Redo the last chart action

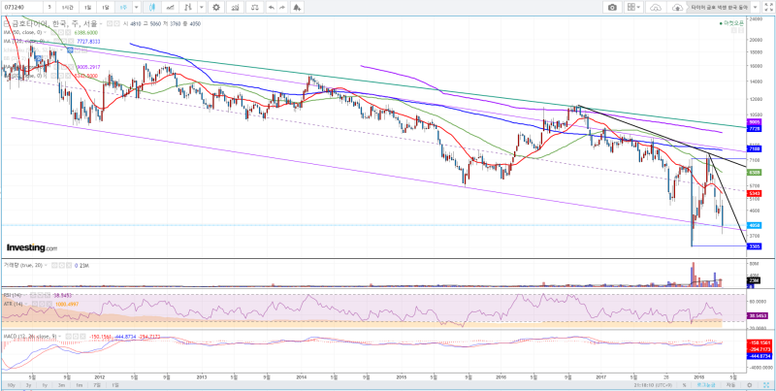pyautogui.click(x=282, y=8)
